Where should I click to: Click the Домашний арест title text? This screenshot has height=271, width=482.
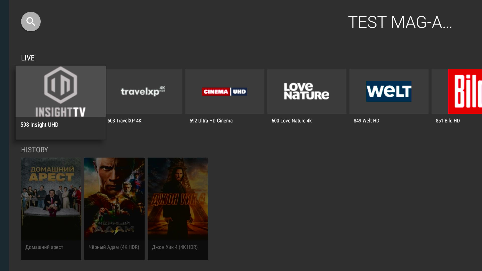(x=44, y=247)
